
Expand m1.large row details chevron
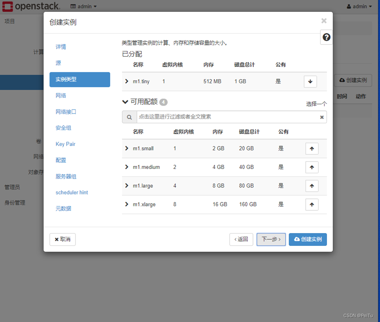point(127,186)
